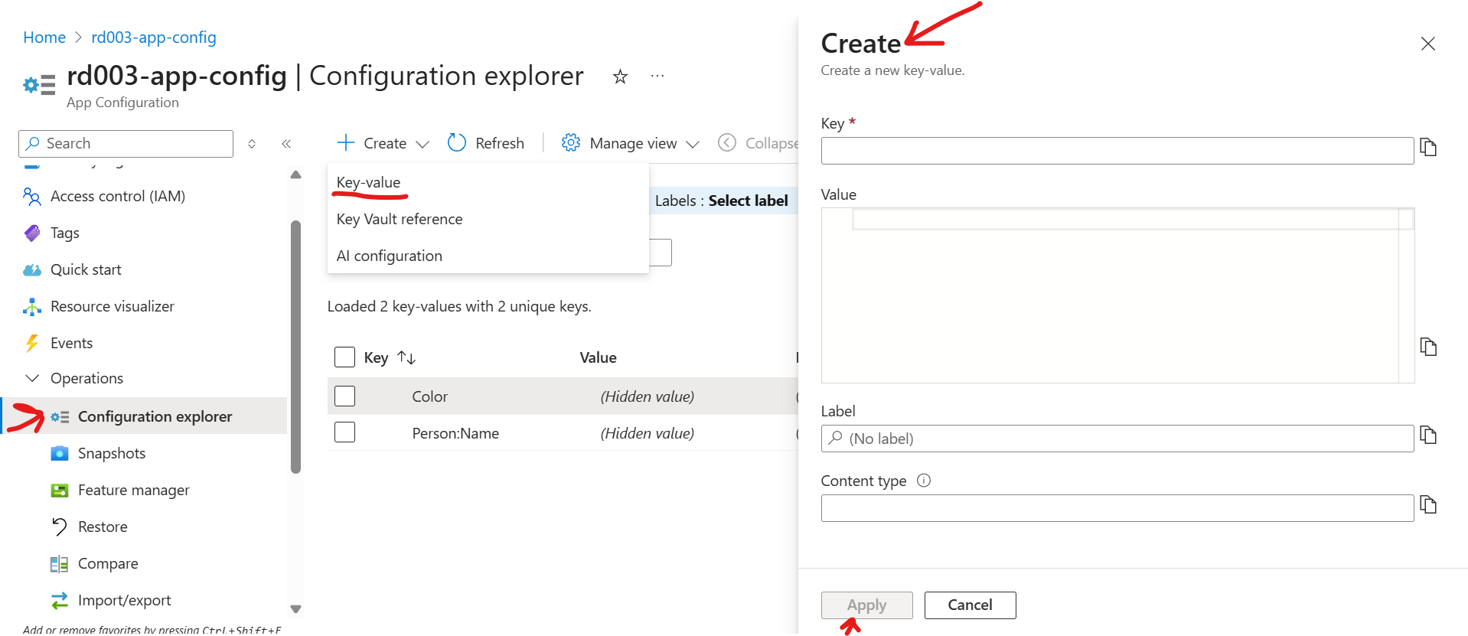Click the sidebar scroll up arrow

click(296, 175)
